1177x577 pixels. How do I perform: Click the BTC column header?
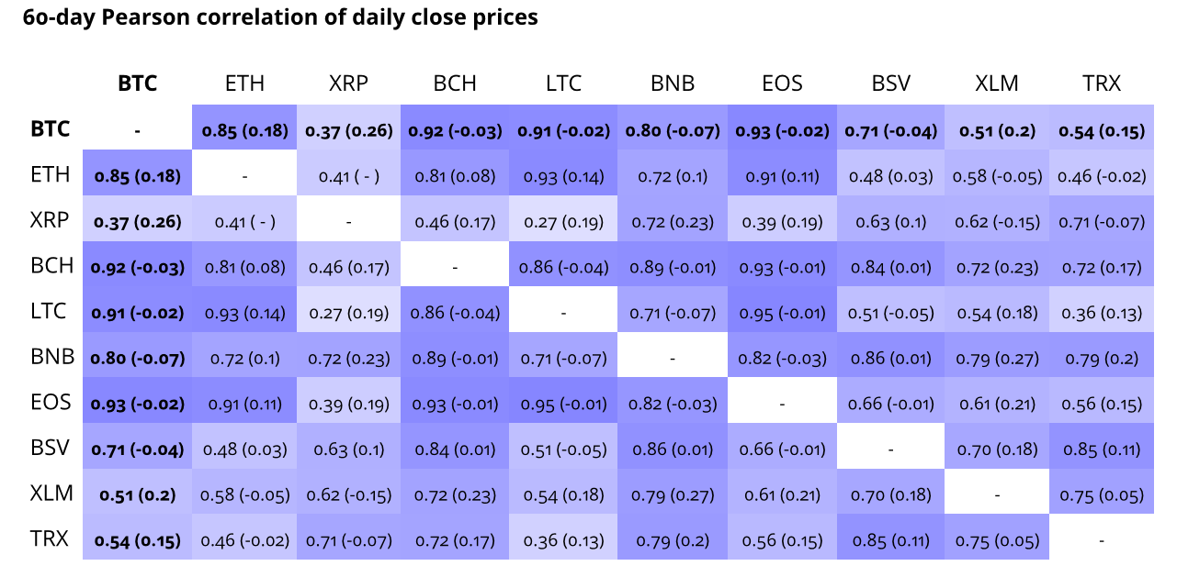pos(137,83)
